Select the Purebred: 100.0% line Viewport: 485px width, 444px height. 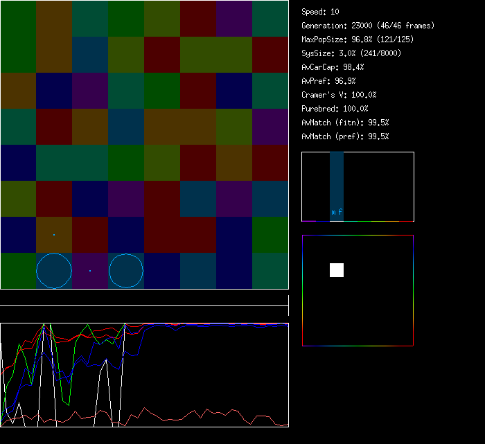coord(335,109)
